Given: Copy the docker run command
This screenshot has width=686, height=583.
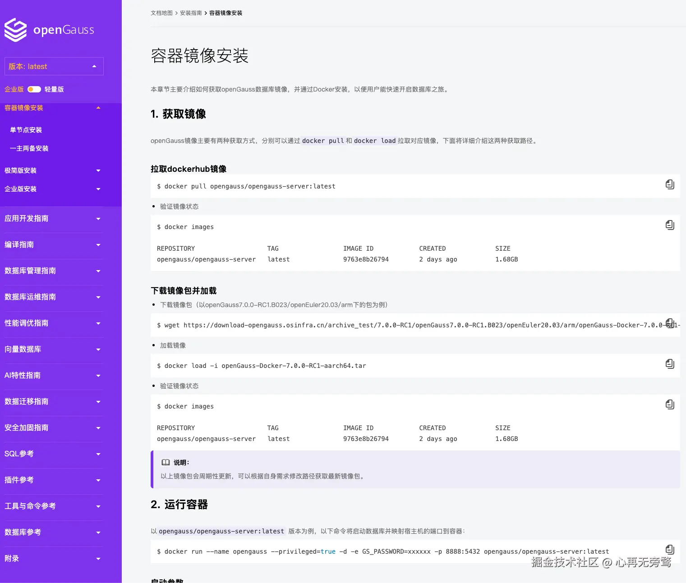Looking at the screenshot, I should [x=670, y=549].
